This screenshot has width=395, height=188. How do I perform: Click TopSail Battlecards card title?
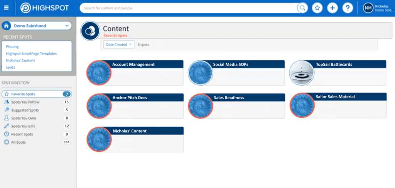coord(334,64)
